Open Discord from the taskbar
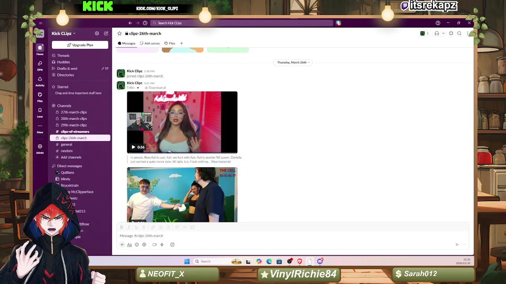Screen dimensions: 506x284 (x=320, y=261)
